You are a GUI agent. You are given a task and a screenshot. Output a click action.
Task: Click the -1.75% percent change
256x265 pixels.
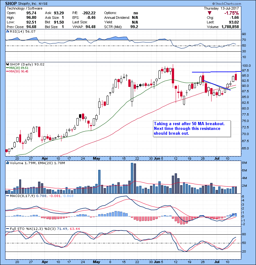(232, 13)
